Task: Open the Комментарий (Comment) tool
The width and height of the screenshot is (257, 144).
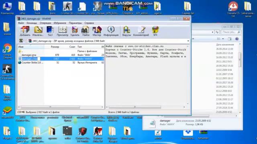Action: pyautogui.click(x=141, y=31)
